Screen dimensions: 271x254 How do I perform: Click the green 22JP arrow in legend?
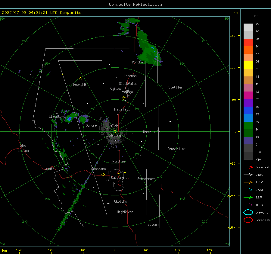coord(248,197)
